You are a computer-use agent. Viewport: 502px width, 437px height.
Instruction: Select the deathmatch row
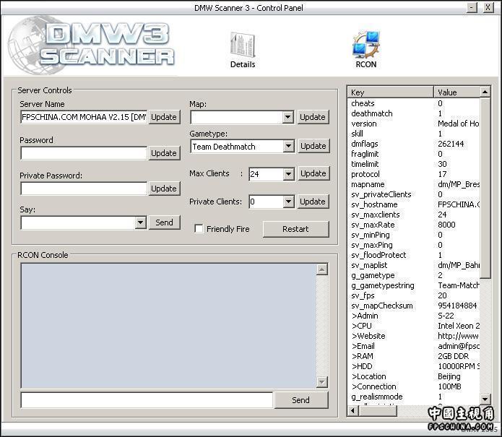tap(414, 113)
